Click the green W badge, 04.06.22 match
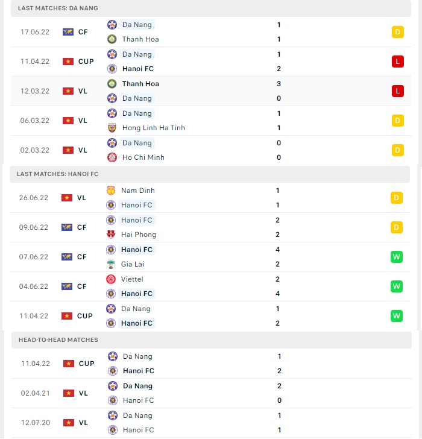 click(397, 286)
